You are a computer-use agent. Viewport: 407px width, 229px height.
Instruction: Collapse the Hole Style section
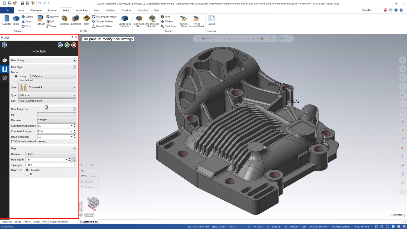pyautogui.click(x=74, y=67)
